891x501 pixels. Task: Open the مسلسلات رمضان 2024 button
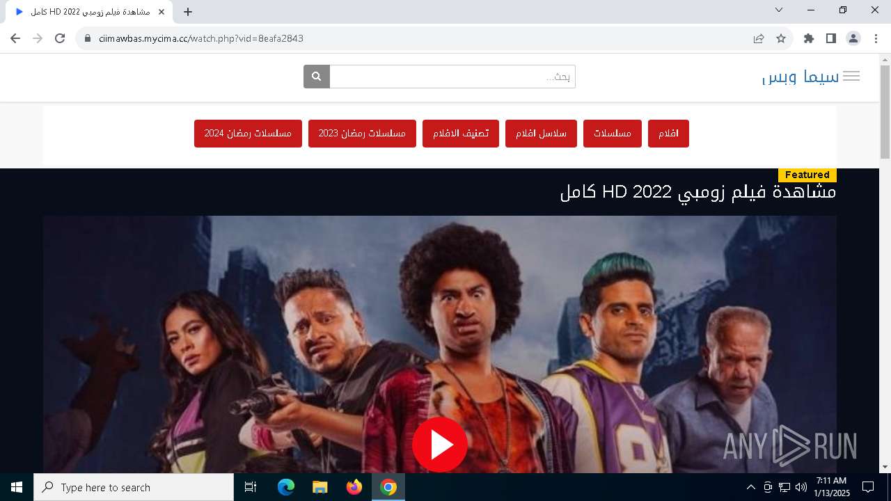248,134
